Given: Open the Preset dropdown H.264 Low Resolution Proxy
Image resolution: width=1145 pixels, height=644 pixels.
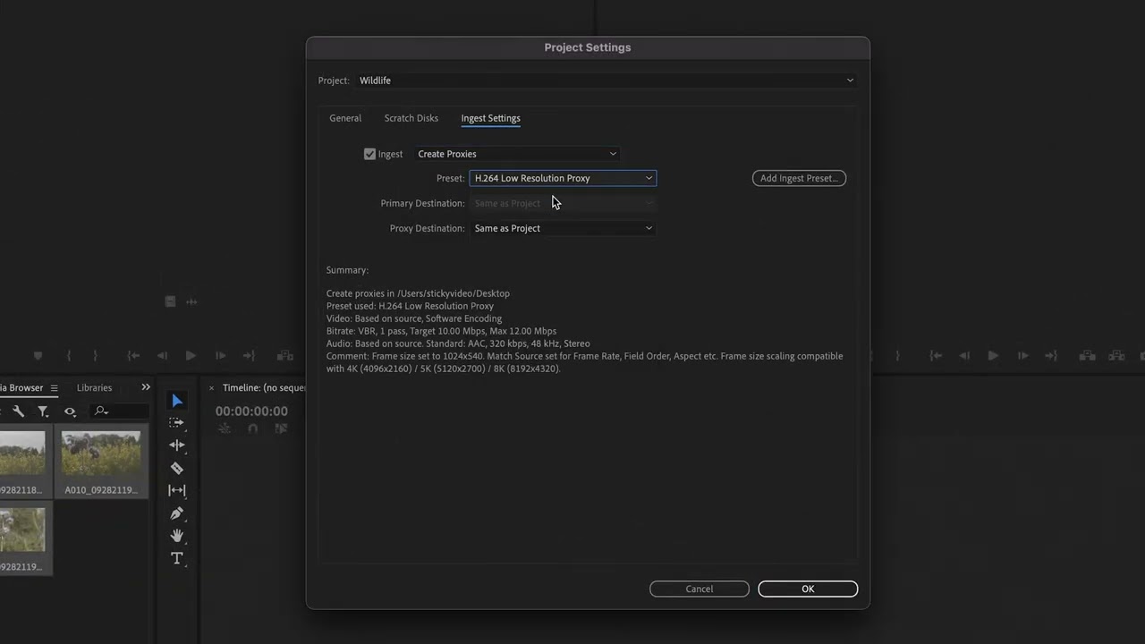Looking at the screenshot, I should pyautogui.click(x=563, y=178).
